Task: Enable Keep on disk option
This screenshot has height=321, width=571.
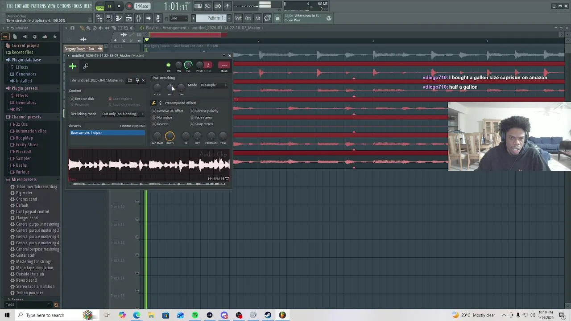Action: [x=82, y=99]
